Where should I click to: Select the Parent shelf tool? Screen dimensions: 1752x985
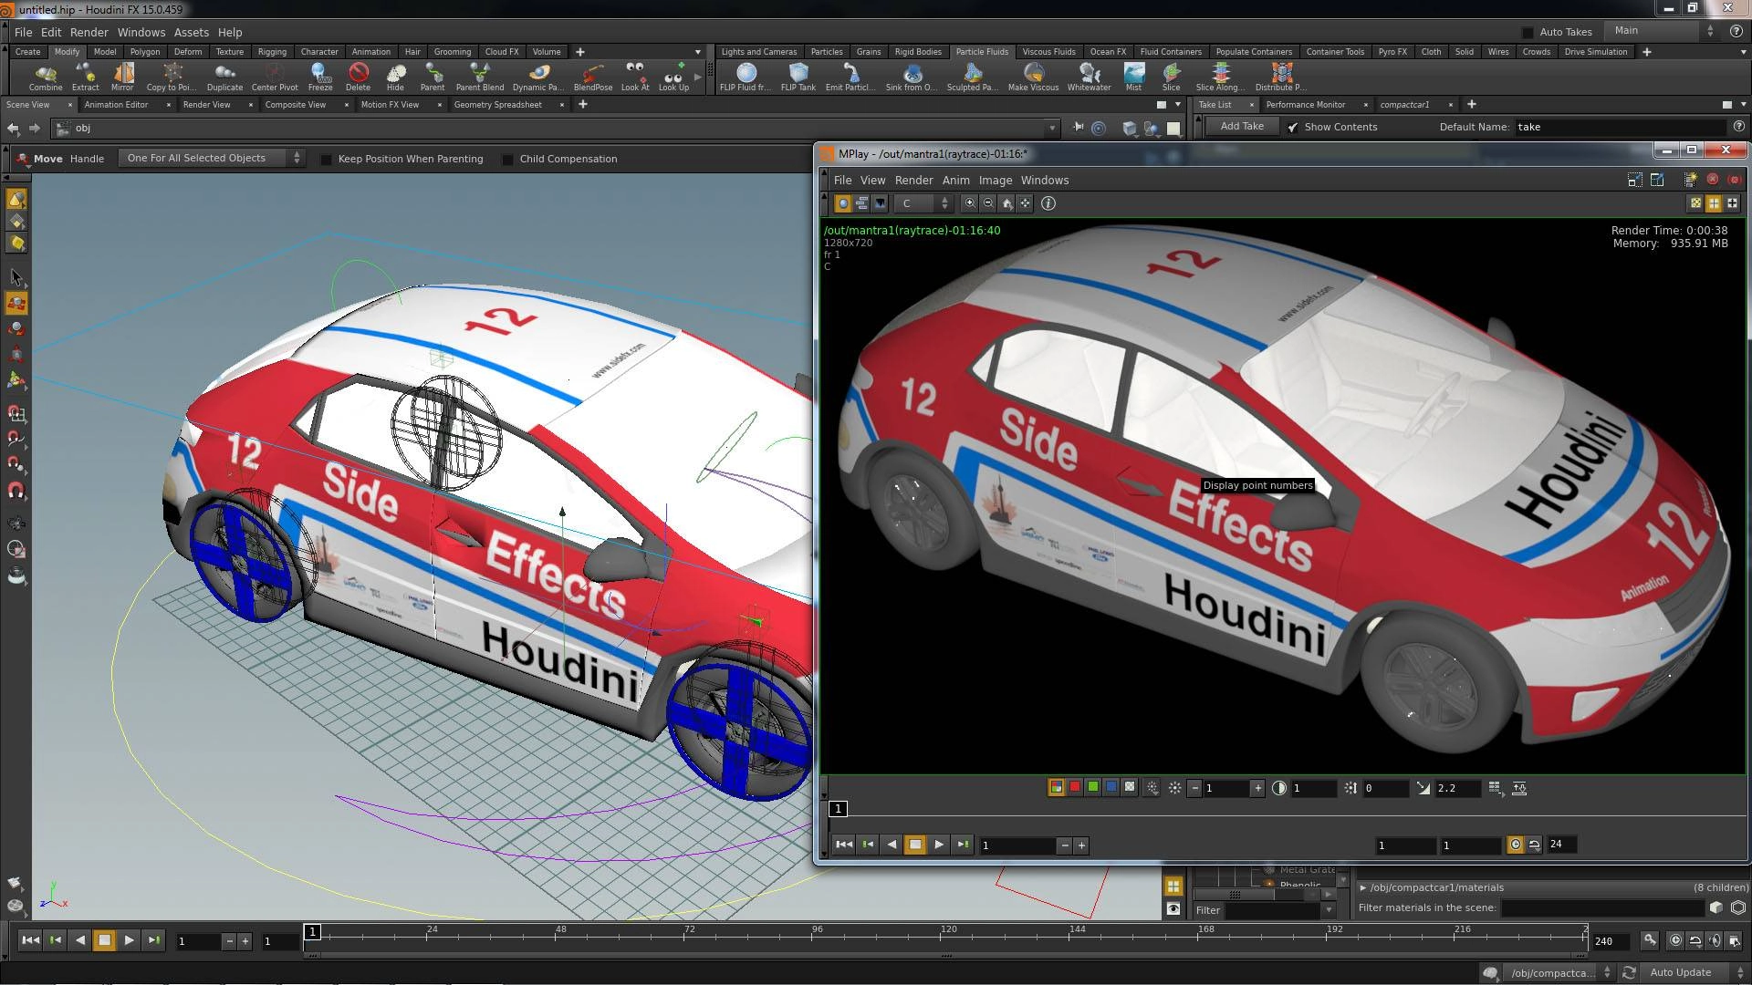[433, 77]
